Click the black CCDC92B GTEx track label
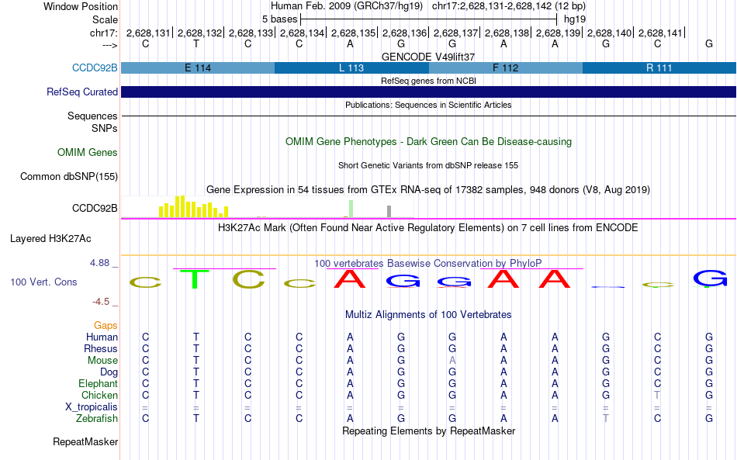 (95, 208)
